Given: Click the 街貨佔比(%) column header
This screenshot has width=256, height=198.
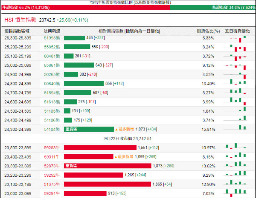Looking at the screenshot, I should (208, 31).
